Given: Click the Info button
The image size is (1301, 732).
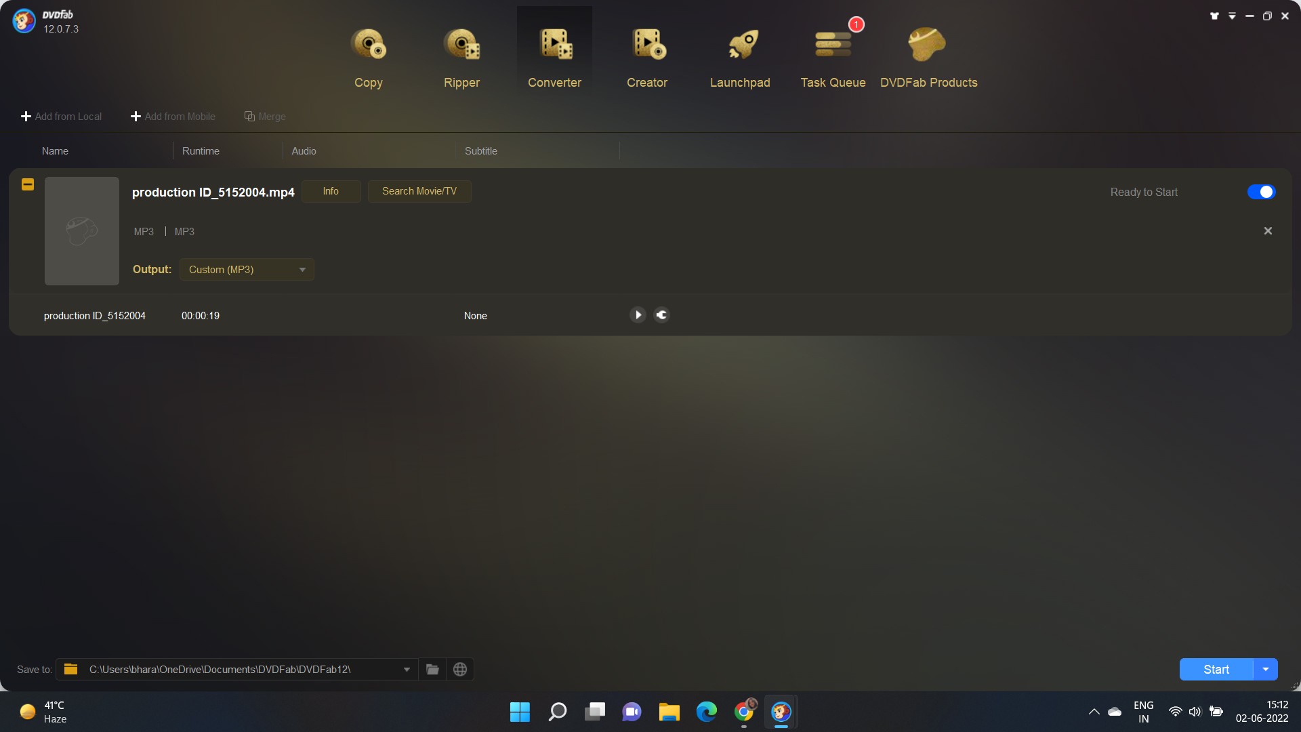Looking at the screenshot, I should click(x=331, y=191).
